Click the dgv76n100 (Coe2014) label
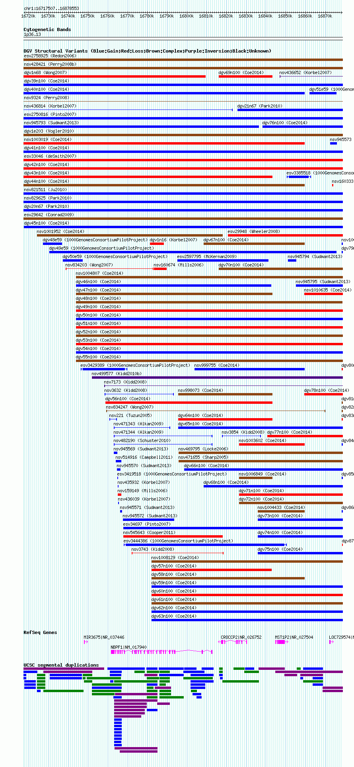354x767 pixels. (x=285, y=123)
